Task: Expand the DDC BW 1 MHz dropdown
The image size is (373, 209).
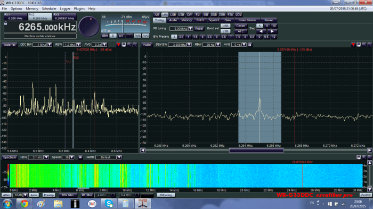Action: pos(50,45)
